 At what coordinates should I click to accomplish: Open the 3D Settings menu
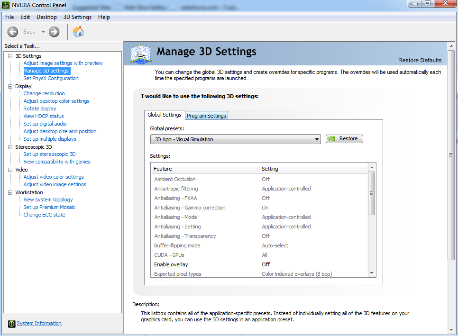pos(77,17)
